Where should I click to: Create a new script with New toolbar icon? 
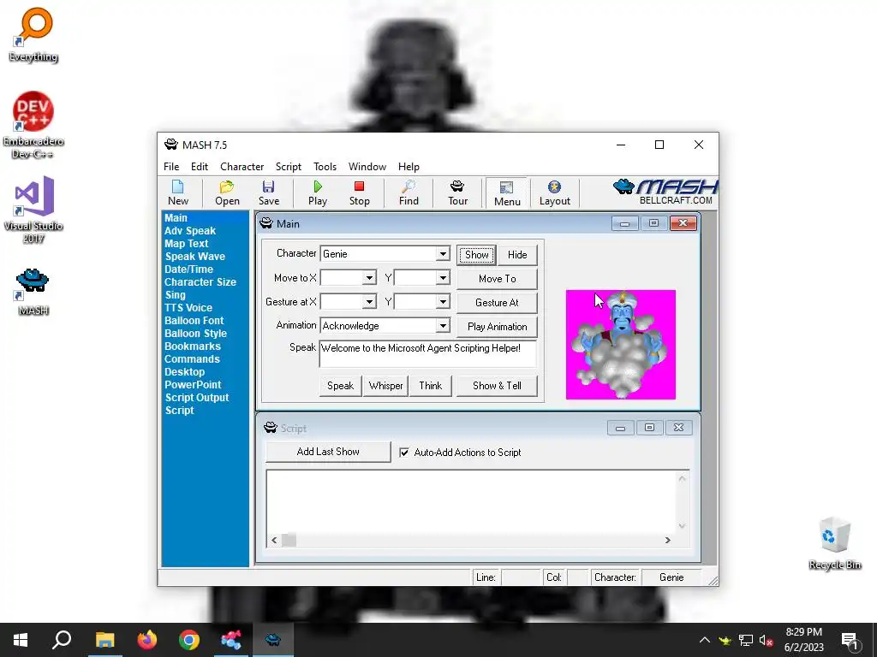pos(178,192)
